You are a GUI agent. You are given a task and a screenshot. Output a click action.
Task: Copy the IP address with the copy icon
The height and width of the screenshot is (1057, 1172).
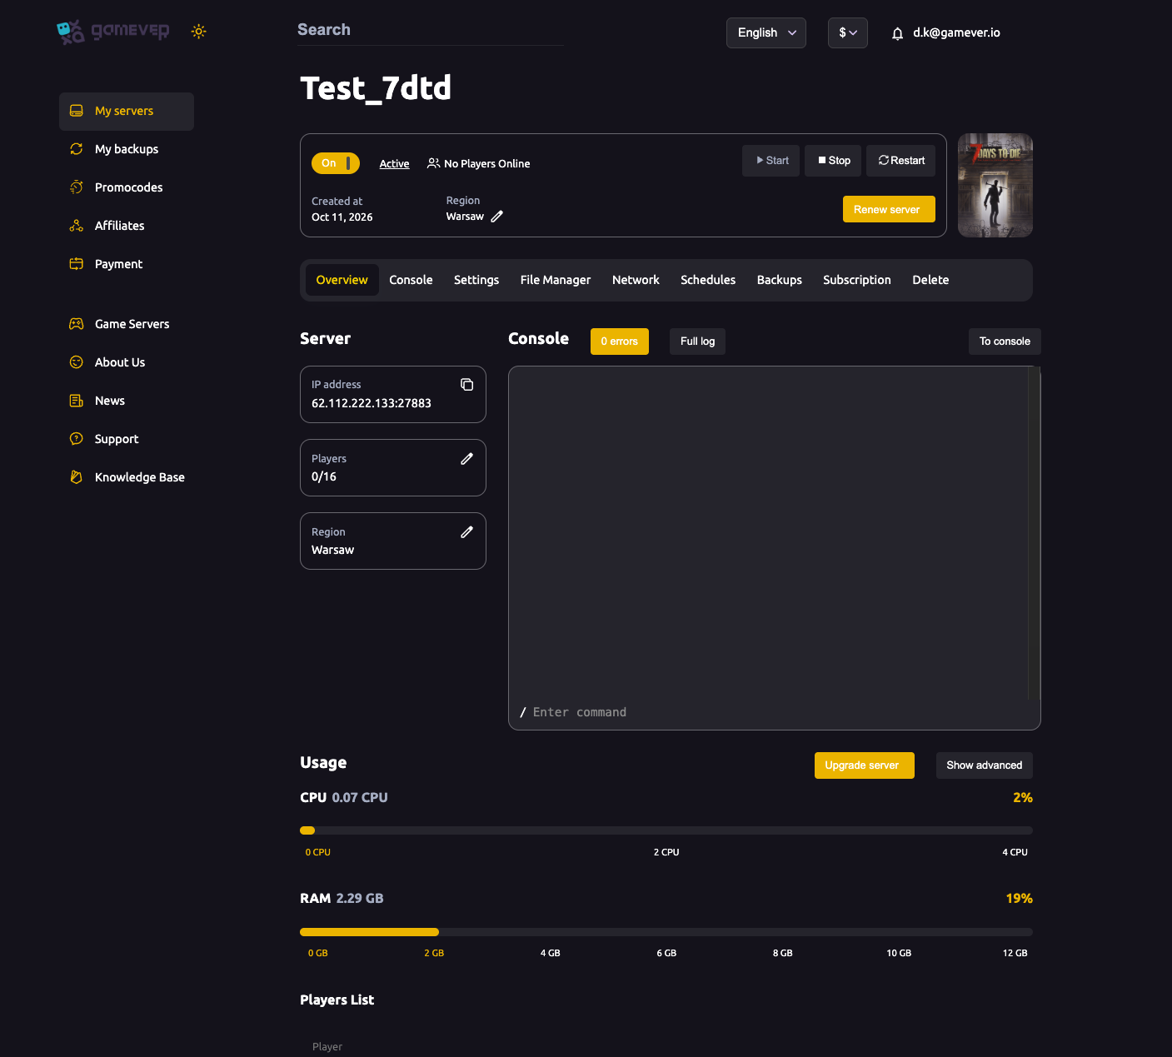click(466, 384)
